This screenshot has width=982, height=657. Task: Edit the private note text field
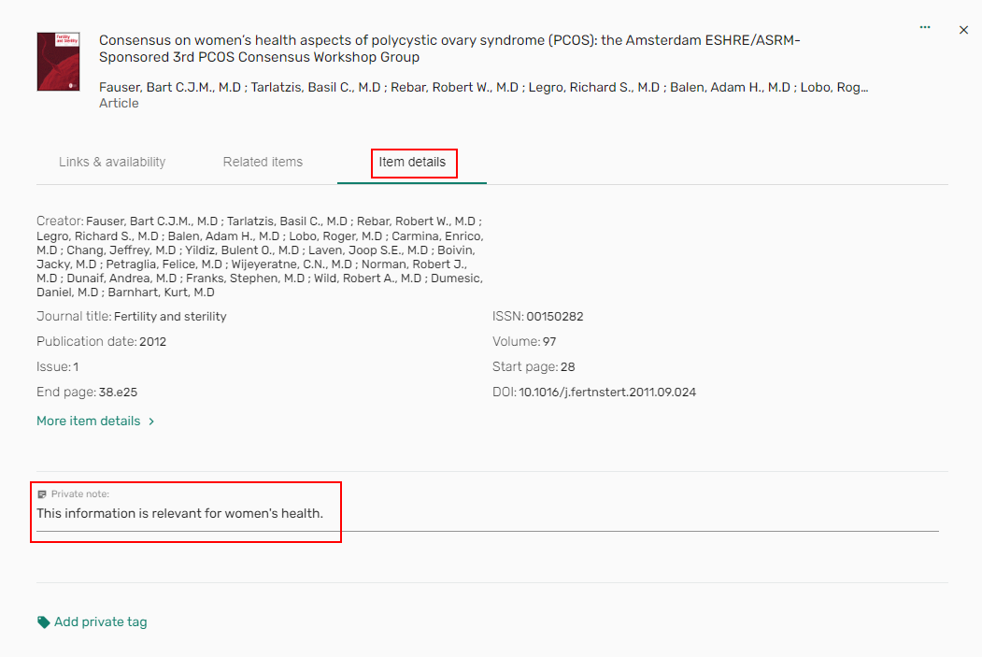click(x=487, y=514)
